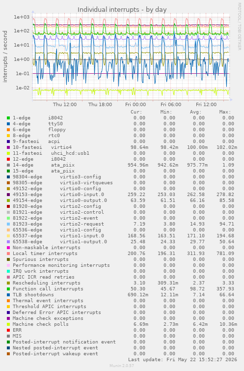Screen dimensions: 244x371
Task: Click the light blue swatch for virtio2-request
Action: pyautogui.click(x=8, y=224)
